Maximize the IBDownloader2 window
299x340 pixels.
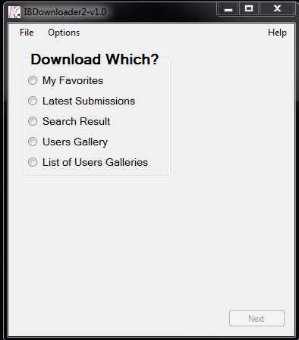pos(249,9)
